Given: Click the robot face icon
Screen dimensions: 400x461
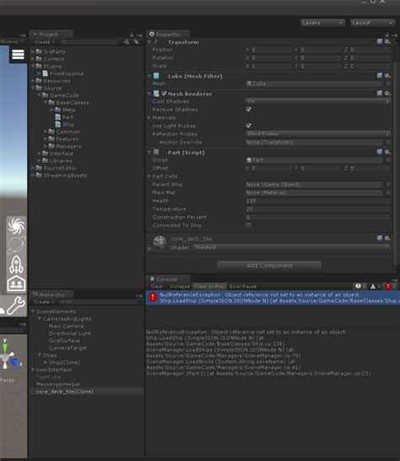Looking at the screenshot, I should point(16,284).
